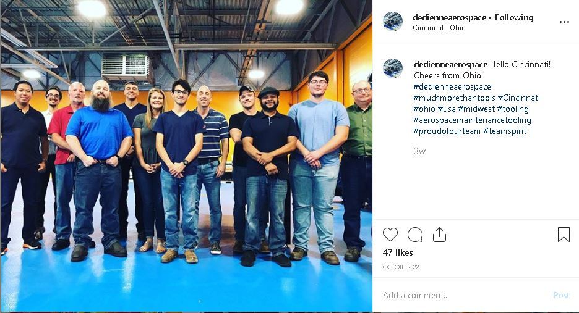Viewport: 579px width, 313px height.
Task: Open the #aerospacemaintenancetooling hashtag
Action: [472, 120]
